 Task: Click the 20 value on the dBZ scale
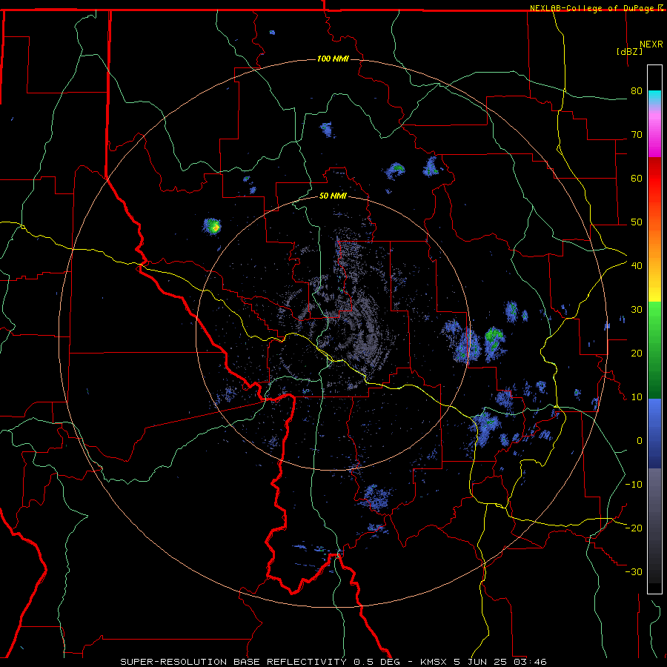[637, 354]
